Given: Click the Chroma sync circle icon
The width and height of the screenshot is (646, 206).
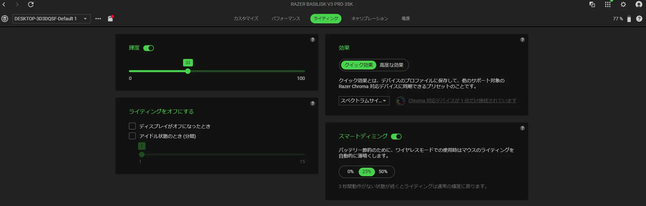Looking at the screenshot, I should (401, 101).
